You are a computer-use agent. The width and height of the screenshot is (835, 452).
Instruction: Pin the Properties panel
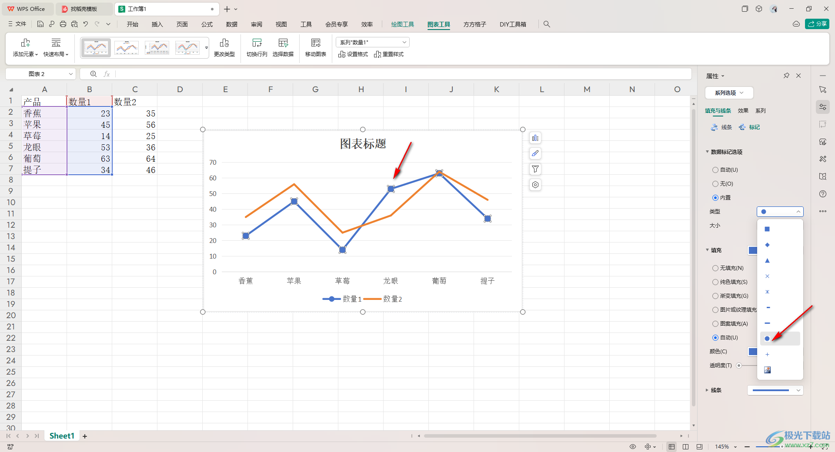(x=786, y=76)
